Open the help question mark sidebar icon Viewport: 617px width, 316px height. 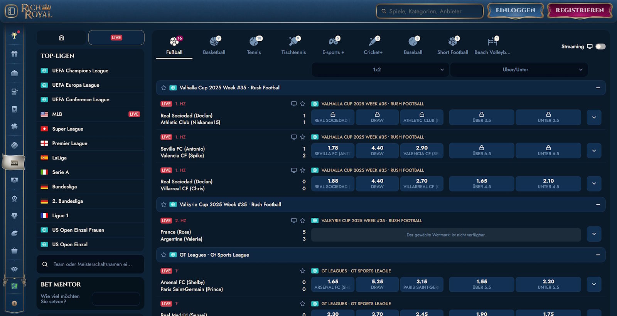tap(14, 303)
